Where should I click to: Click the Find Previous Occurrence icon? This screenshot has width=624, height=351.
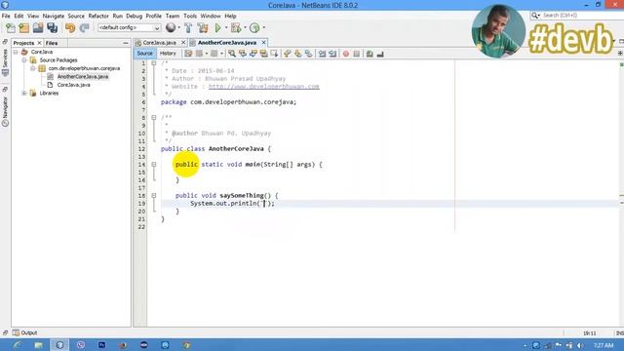243,54
